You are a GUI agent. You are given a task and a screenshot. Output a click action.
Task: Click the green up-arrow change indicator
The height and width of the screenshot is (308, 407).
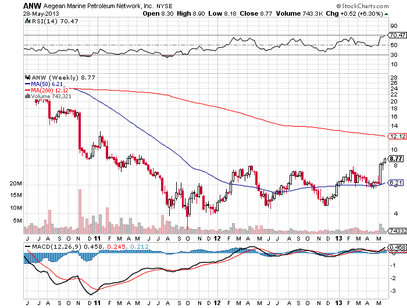tap(387, 14)
